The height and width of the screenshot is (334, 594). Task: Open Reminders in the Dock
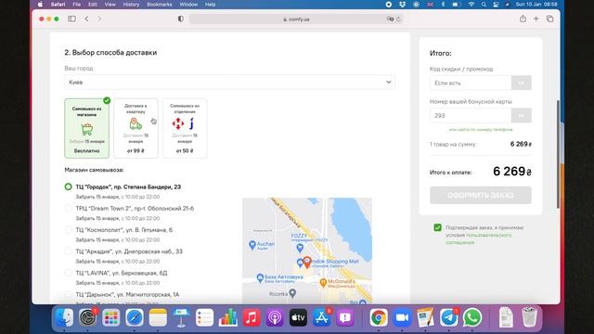[204, 317]
